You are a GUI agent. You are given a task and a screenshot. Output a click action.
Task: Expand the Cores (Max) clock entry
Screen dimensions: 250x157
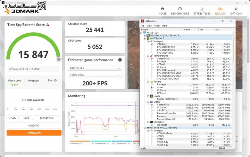click(x=152, y=105)
